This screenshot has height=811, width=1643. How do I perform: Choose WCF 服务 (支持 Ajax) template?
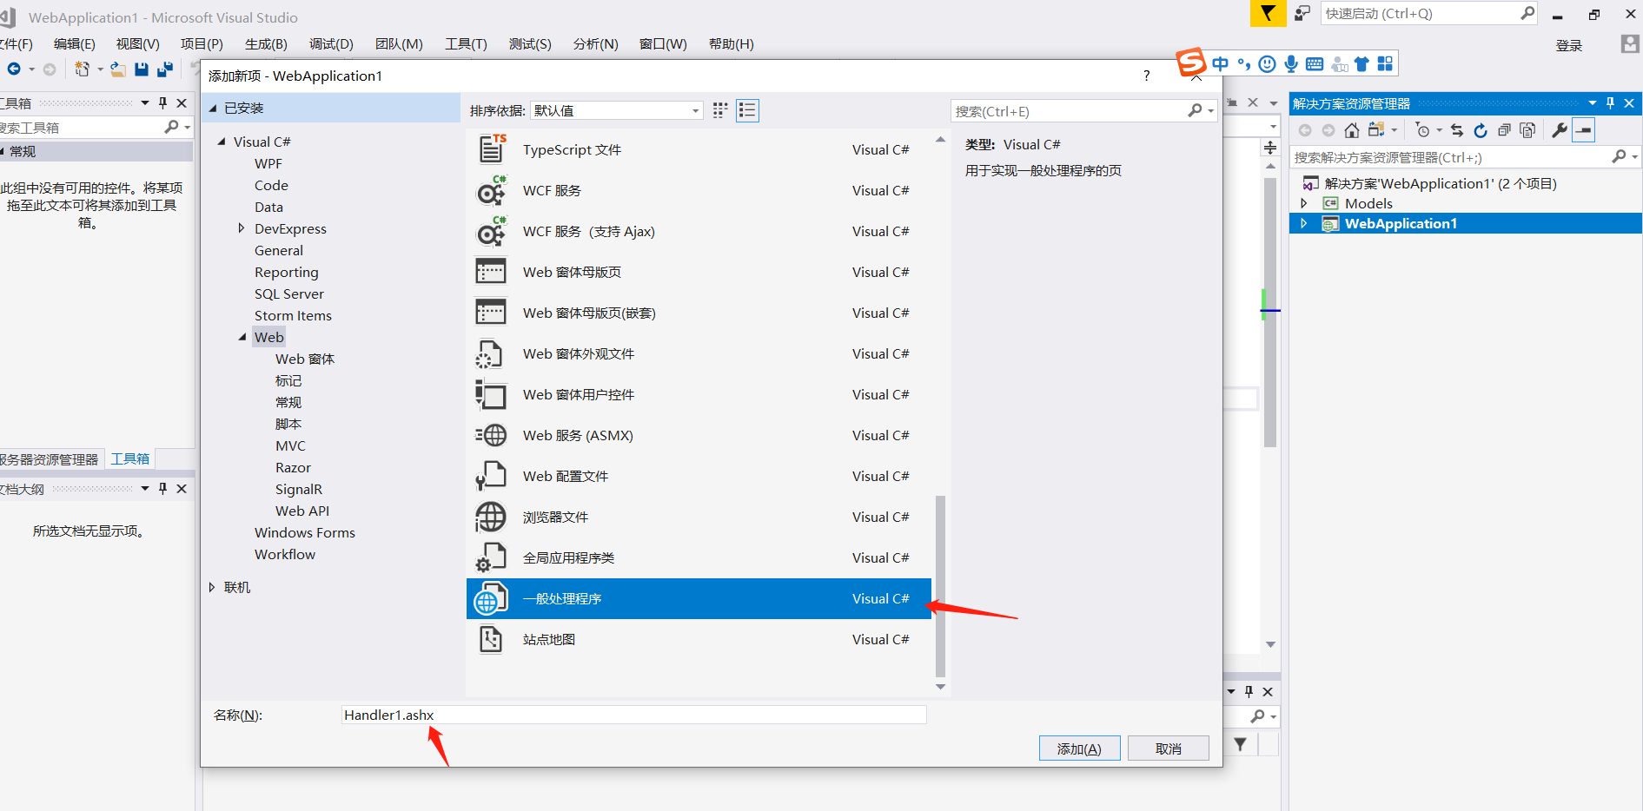click(699, 232)
